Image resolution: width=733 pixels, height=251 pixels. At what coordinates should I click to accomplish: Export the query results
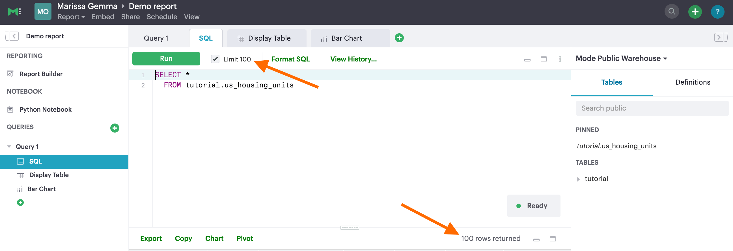click(x=151, y=239)
